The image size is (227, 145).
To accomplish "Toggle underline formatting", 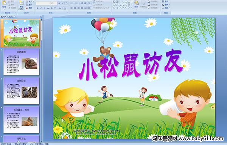I will (x=44, y=8).
